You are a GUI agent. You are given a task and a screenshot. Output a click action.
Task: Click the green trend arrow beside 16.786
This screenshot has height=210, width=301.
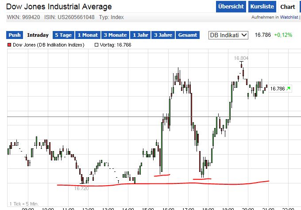(x=288, y=89)
